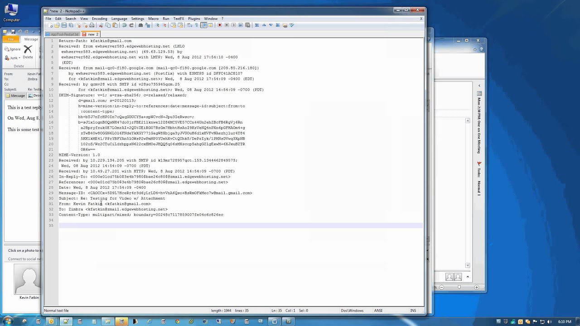The width and height of the screenshot is (580, 326).
Task: Click the Undo toolbar icon
Action: coord(124,25)
